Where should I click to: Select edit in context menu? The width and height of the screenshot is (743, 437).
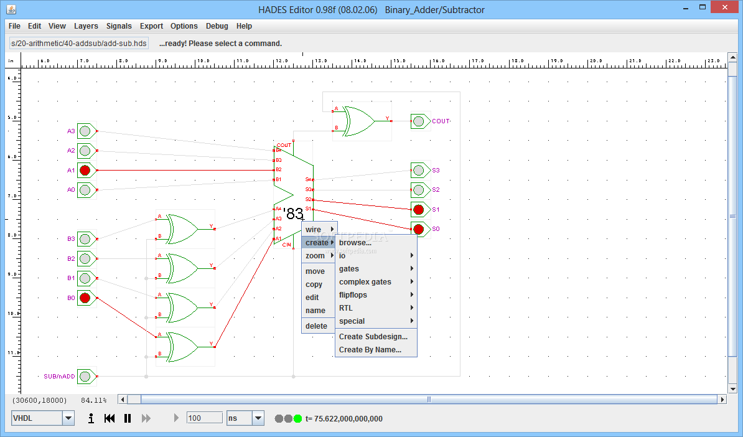319,297
